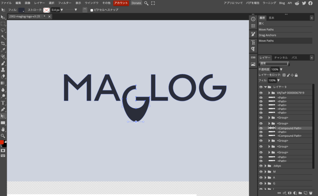Open the ウインドウ menu
Screen dimensions: 318x196
point(92,3)
